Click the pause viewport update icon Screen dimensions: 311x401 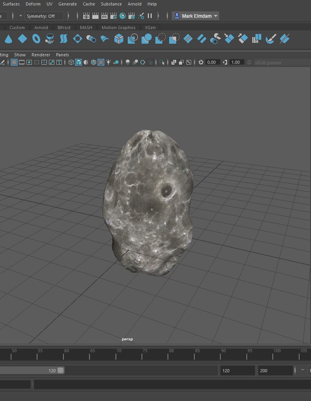pos(150,16)
